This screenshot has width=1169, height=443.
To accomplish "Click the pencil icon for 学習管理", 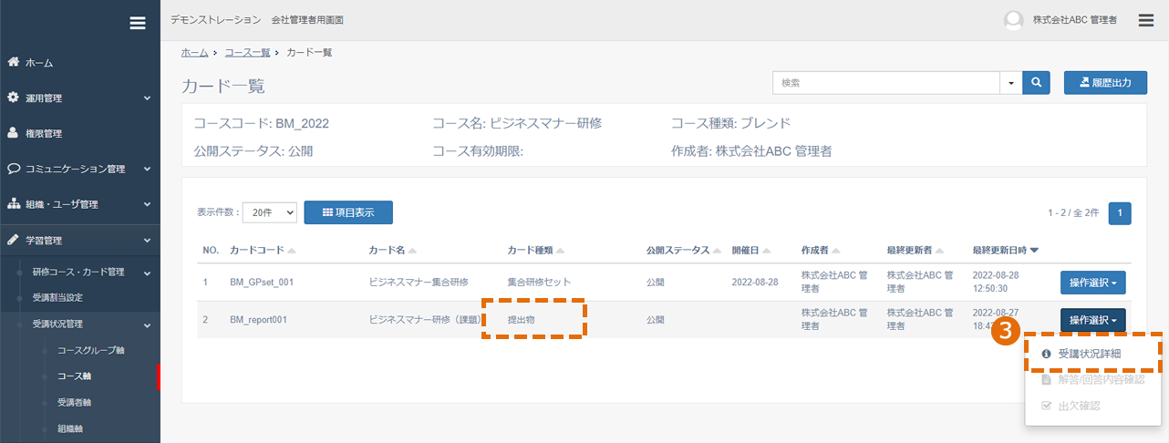I will point(13,240).
